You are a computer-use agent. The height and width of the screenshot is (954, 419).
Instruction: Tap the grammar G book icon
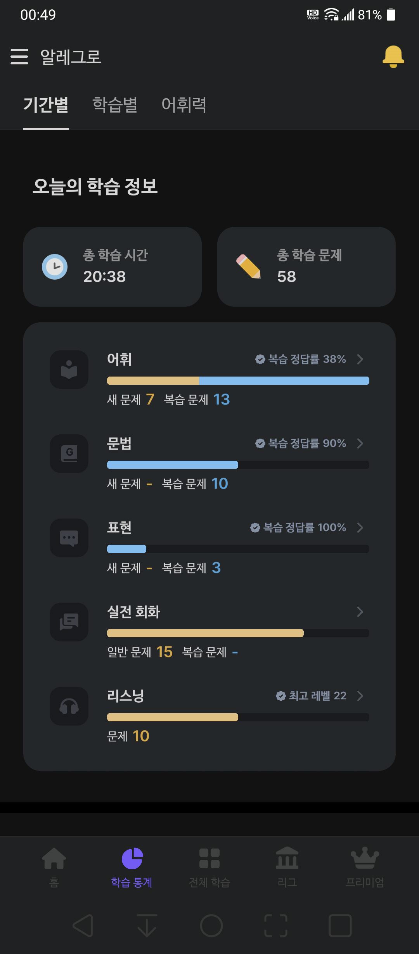tap(69, 454)
